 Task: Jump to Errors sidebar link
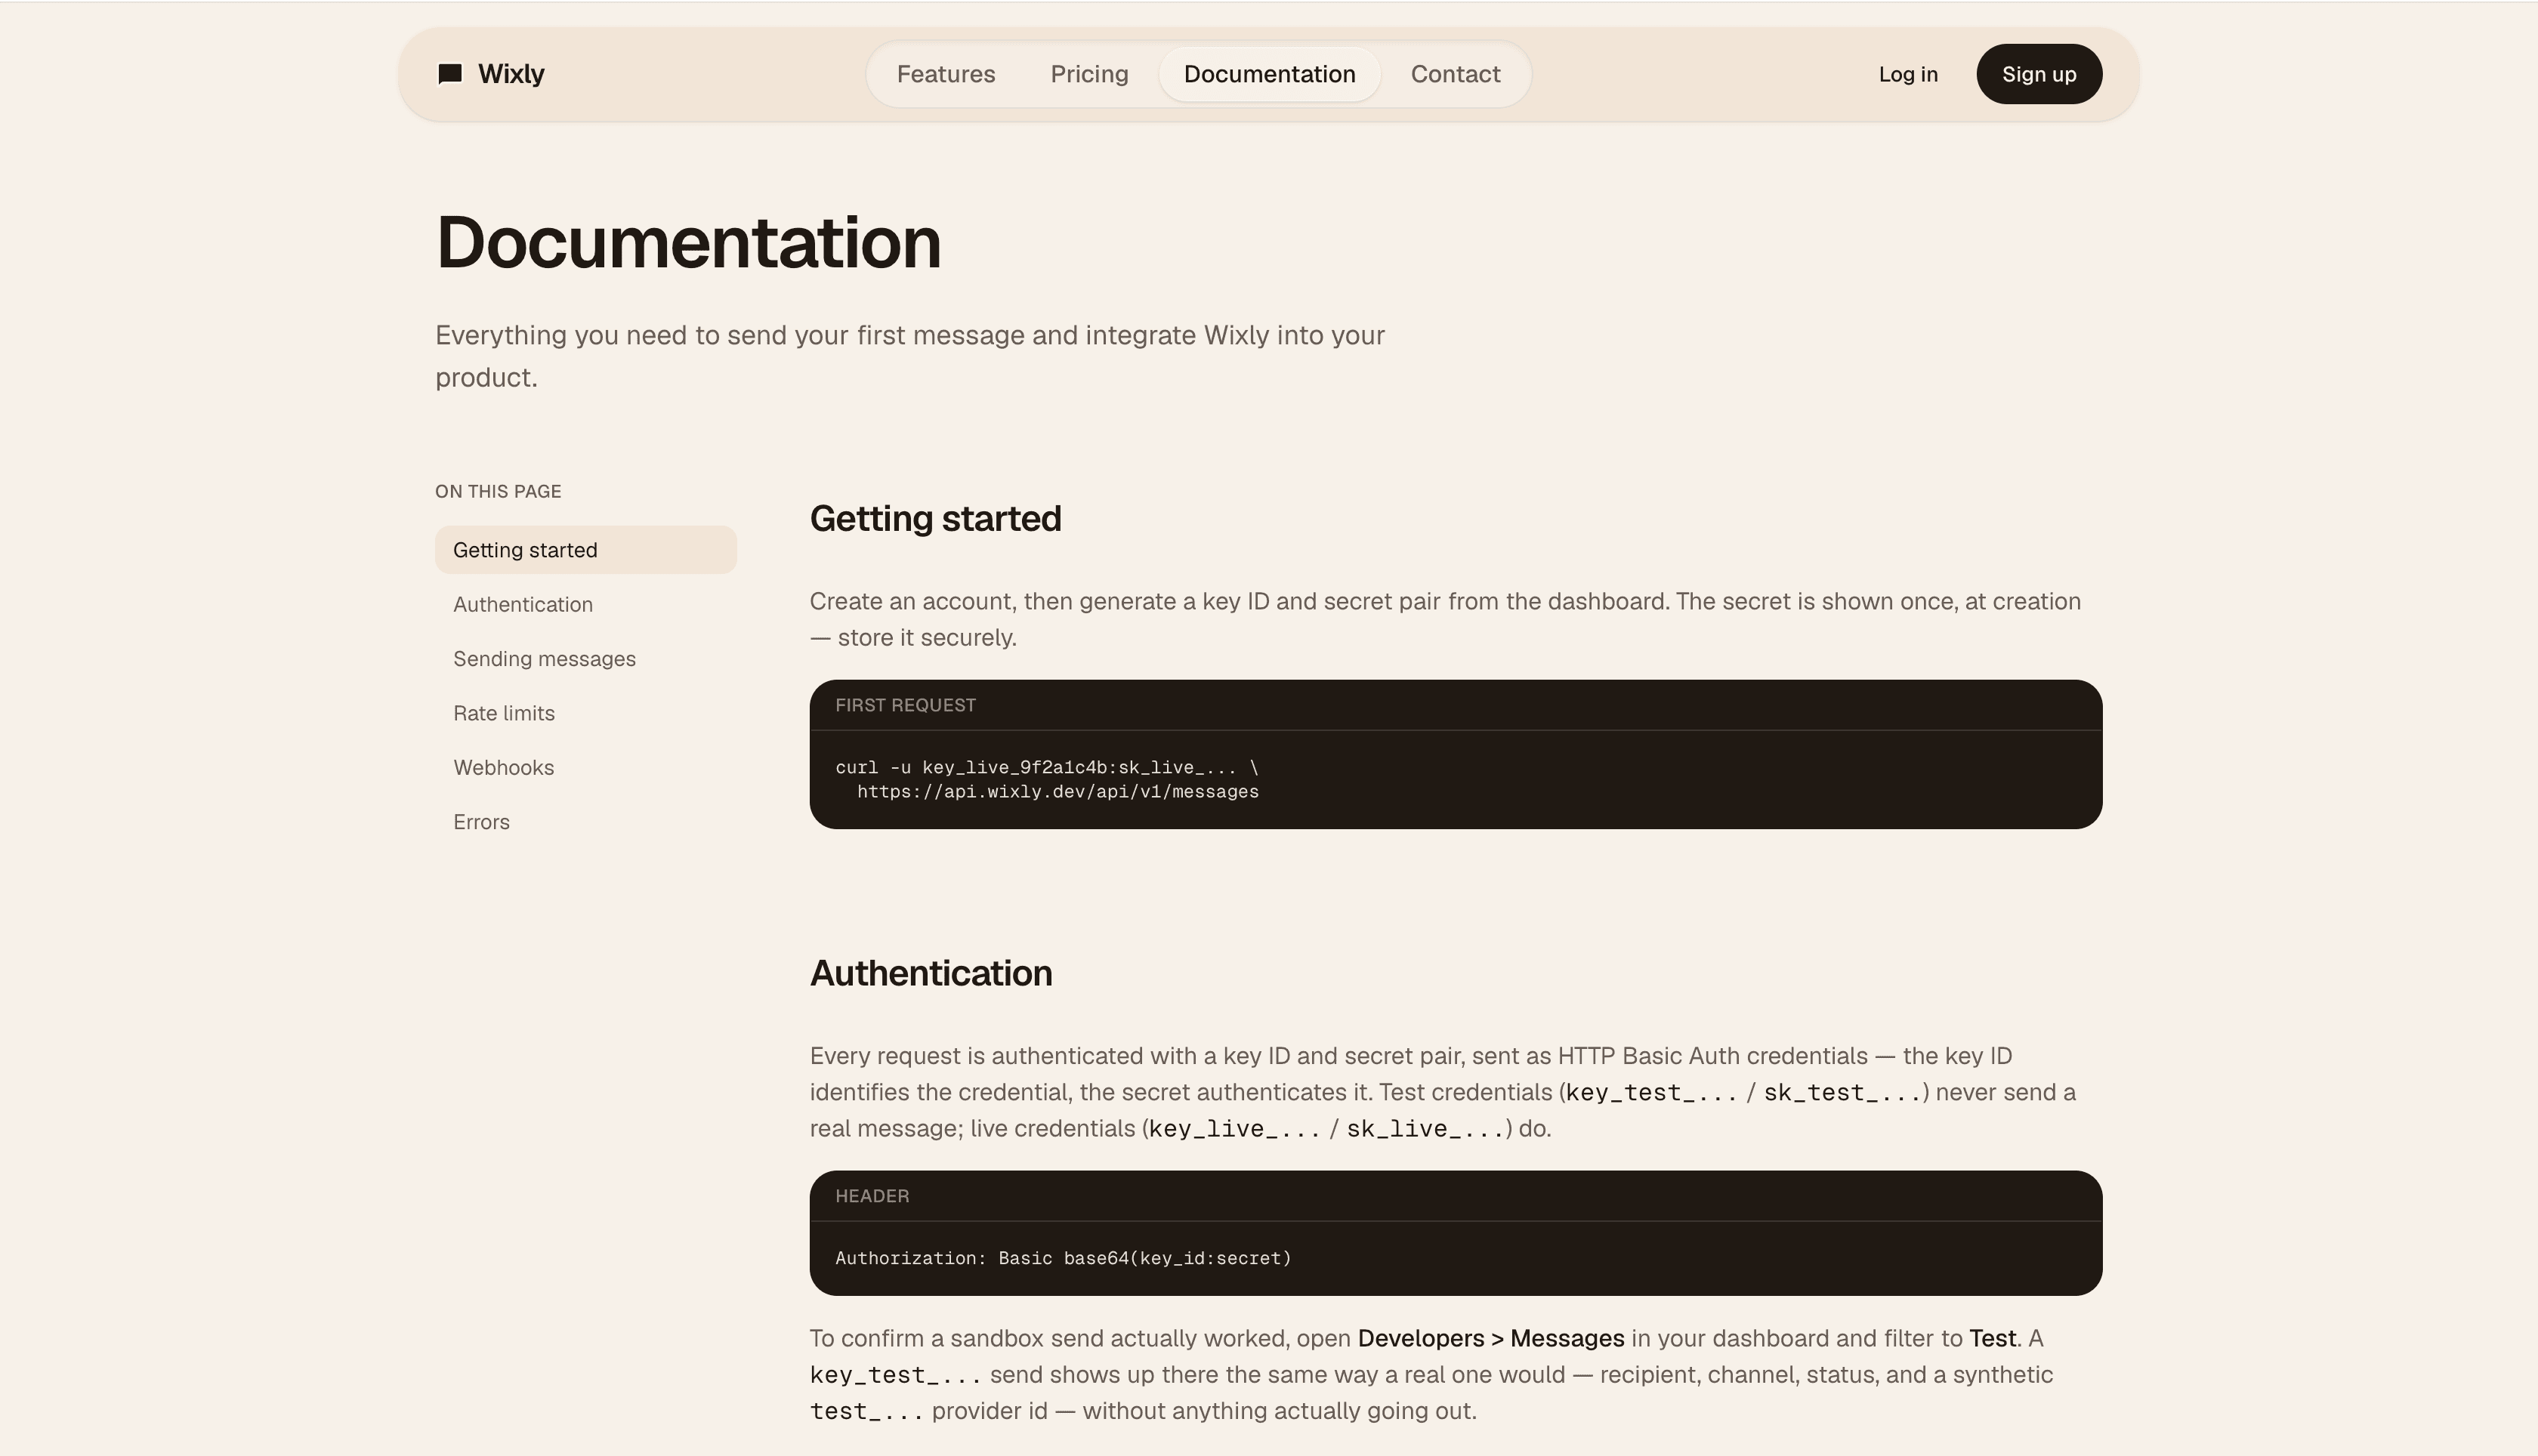(585, 822)
